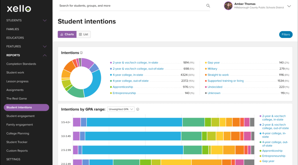298x165 pixels.
Task: Click the 4324 count value
Action: tap(184, 75)
